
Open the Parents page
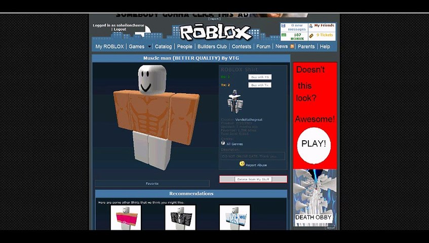pos(306,47)
